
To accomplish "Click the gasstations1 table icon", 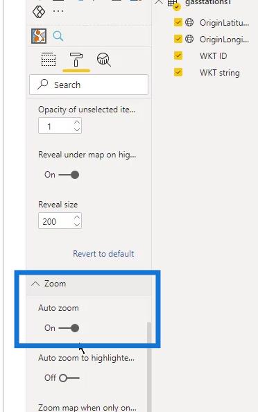I will click(x=173, y=3).
